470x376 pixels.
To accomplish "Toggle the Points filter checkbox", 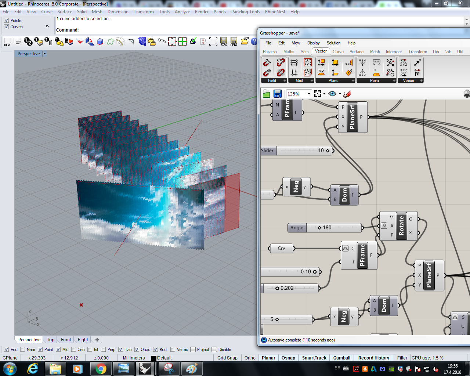I will click(x=6, y=21).
